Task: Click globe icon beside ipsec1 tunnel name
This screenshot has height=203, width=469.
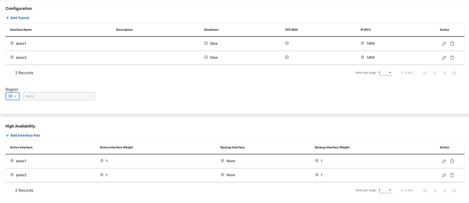Action: 12,43
